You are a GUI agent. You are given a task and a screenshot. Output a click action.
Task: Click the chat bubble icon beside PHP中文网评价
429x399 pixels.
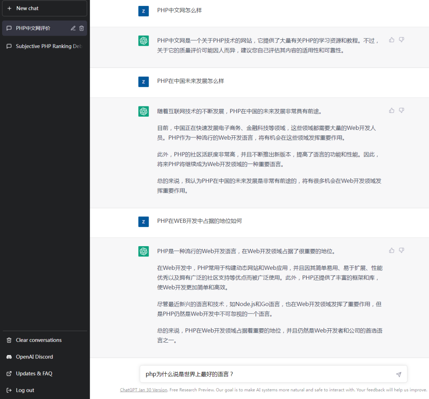click(x=9, y=28)
